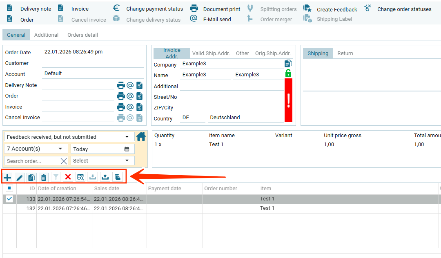Click the add new order plus icon

(7, 177)
